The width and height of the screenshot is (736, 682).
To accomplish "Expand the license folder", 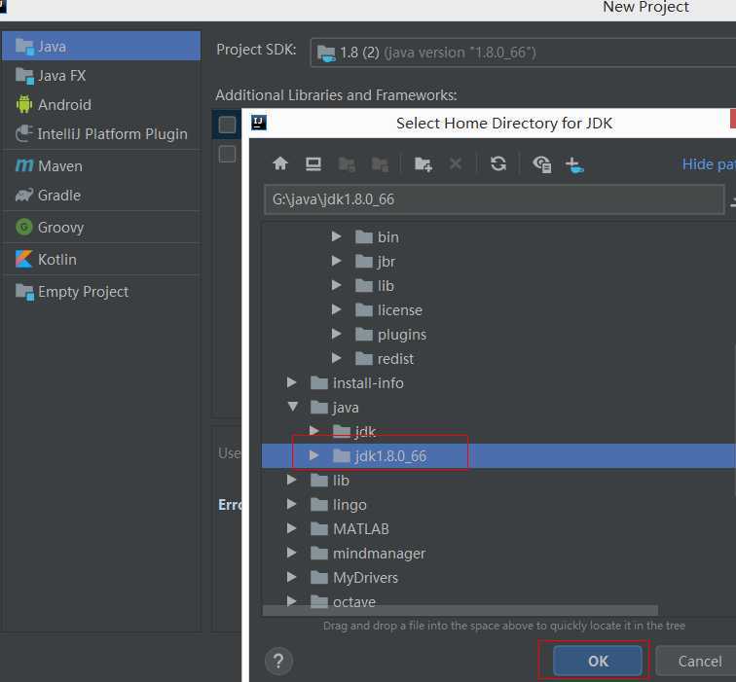I will click(336, 309).
